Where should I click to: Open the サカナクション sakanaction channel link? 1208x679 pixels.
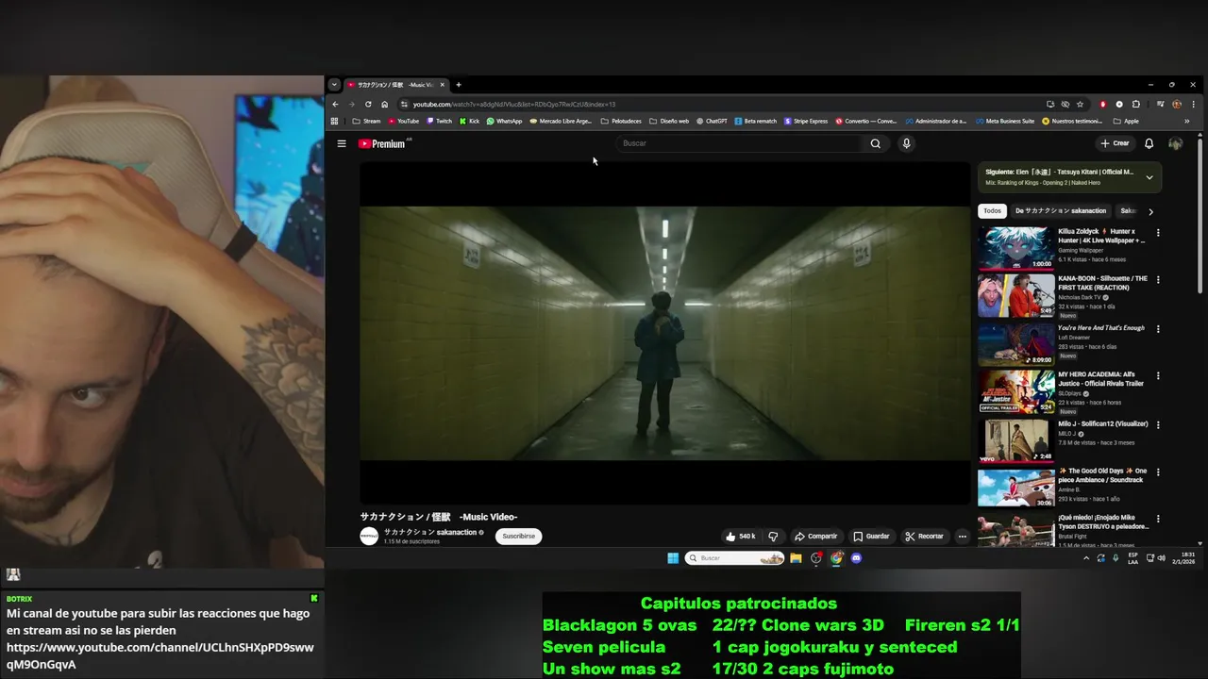(430, 532)
